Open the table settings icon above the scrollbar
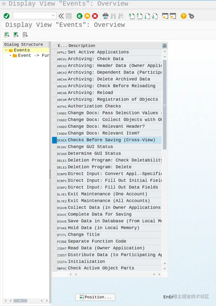Viewport: 216px width, 306px height. [x=164, y=46]
